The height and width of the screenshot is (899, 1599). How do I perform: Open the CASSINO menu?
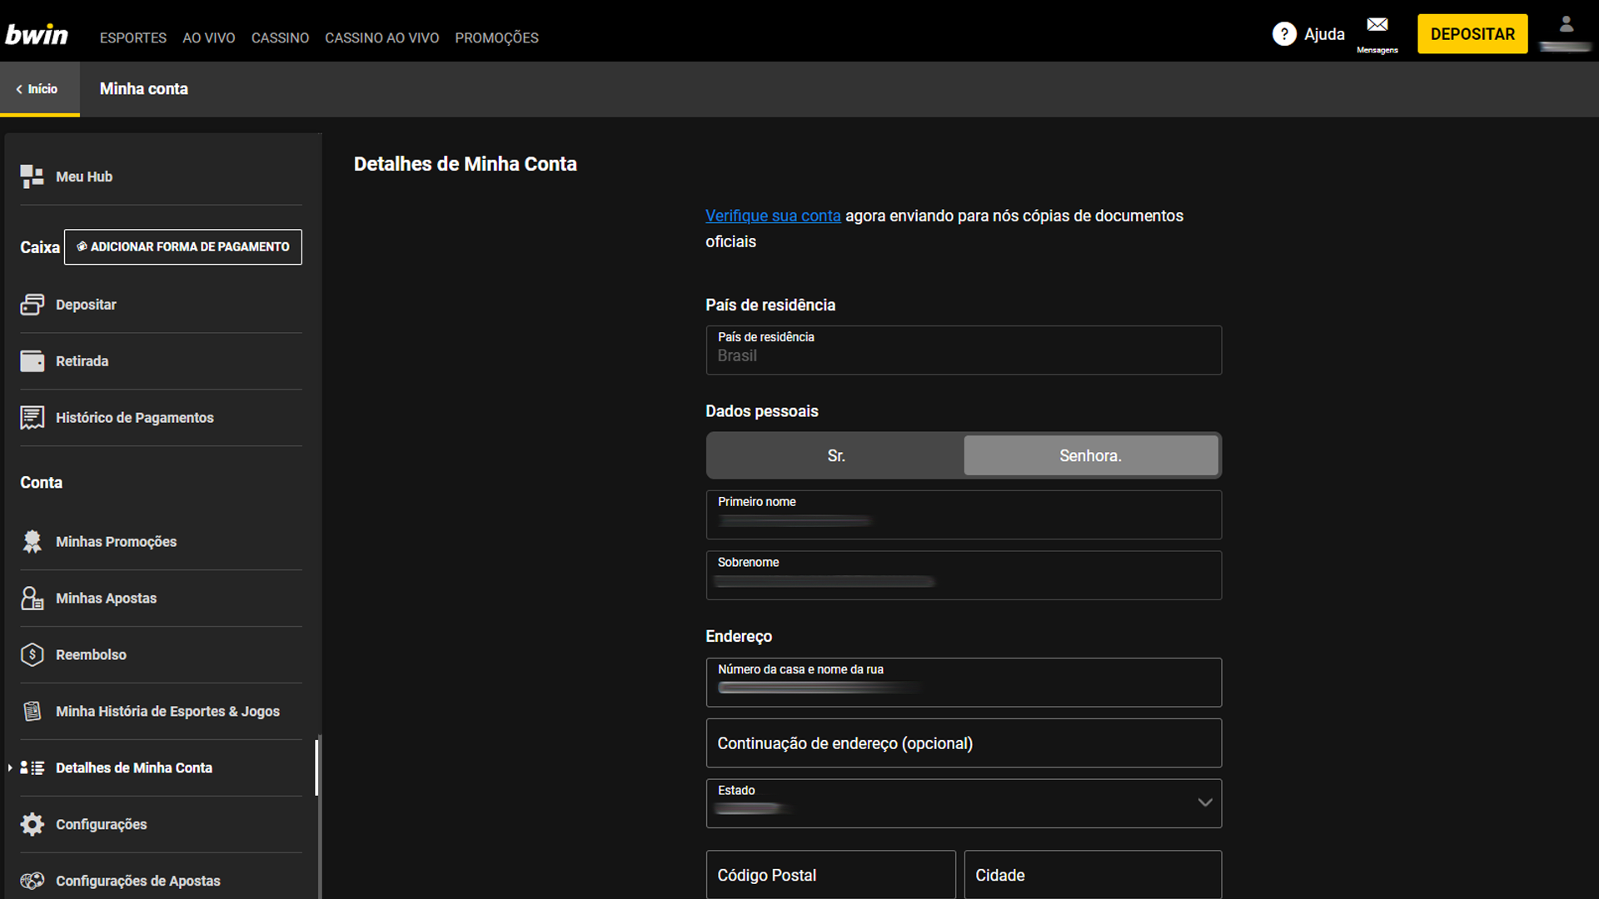tap(280, 37)
